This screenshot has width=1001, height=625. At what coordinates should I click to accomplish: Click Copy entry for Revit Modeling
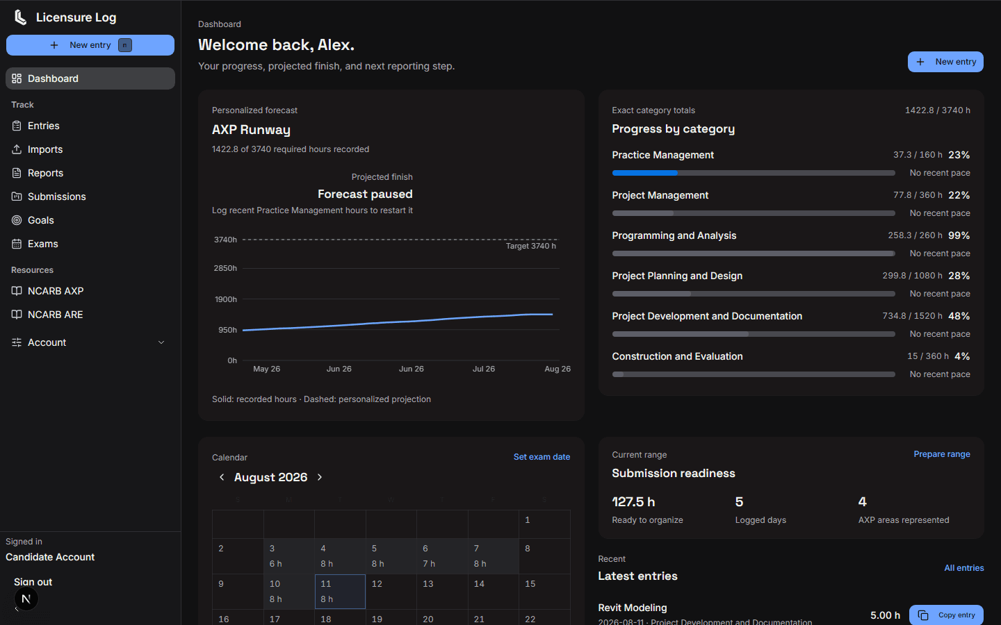[x=946, y=615]
